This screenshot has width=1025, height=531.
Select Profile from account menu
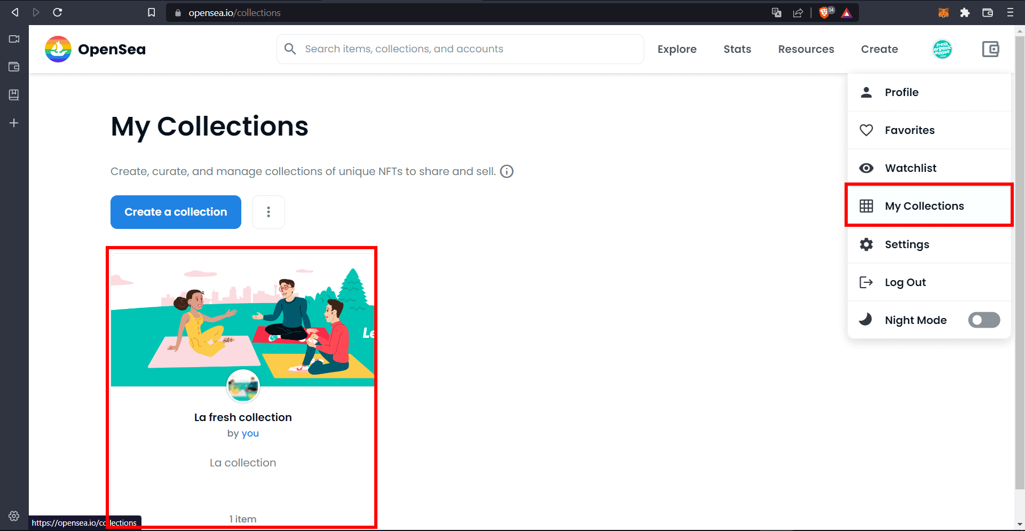pyautogui.click(x=929, y=92)
